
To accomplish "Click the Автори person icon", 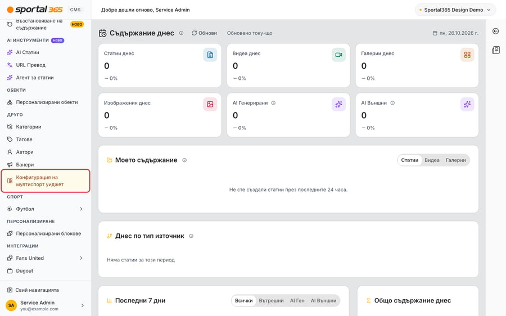I will click(10, 152).
